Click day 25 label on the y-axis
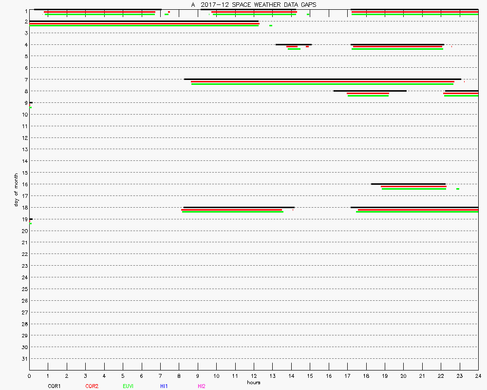 (x=24, y=289)
